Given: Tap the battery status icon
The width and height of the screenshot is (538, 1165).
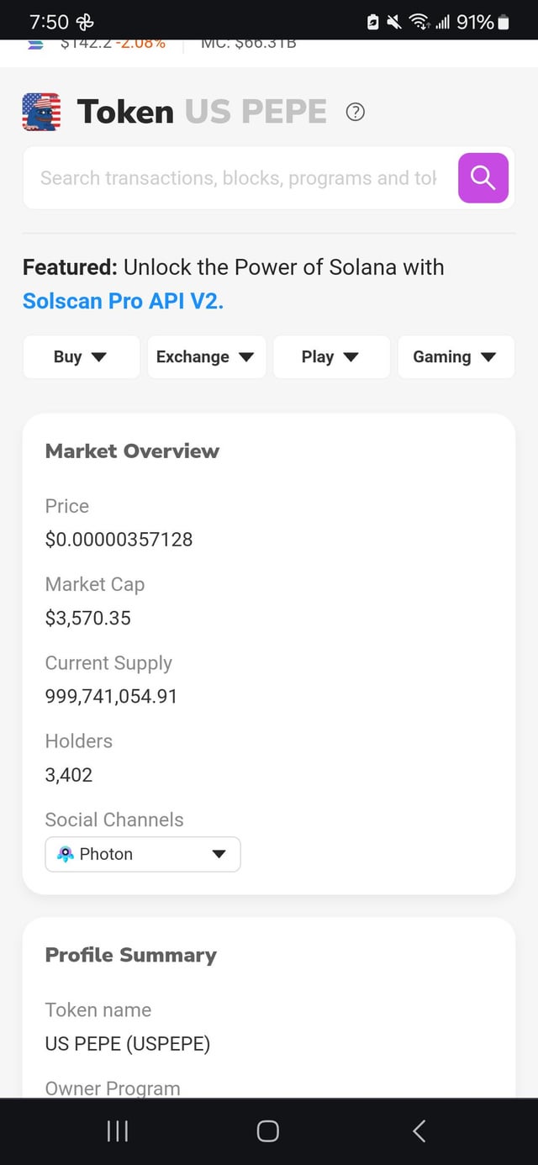Looking at the screenshot, I should 504,23.
